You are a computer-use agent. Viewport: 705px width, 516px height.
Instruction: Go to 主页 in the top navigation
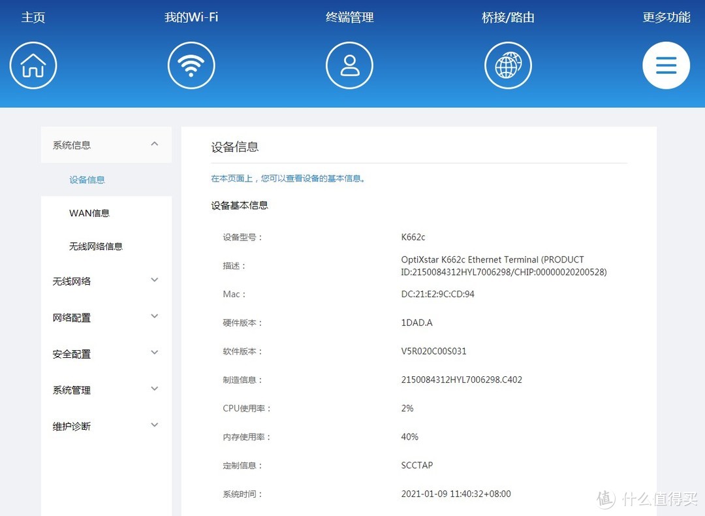(x=33, y=17)
